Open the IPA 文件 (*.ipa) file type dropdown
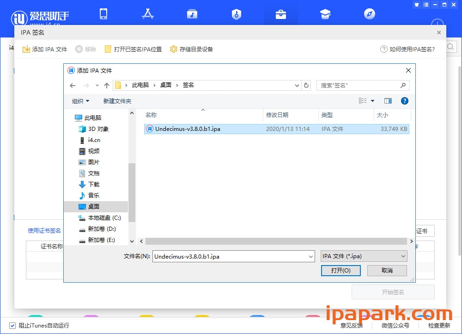The image size is (462, 334). click(x=364, y=256)
